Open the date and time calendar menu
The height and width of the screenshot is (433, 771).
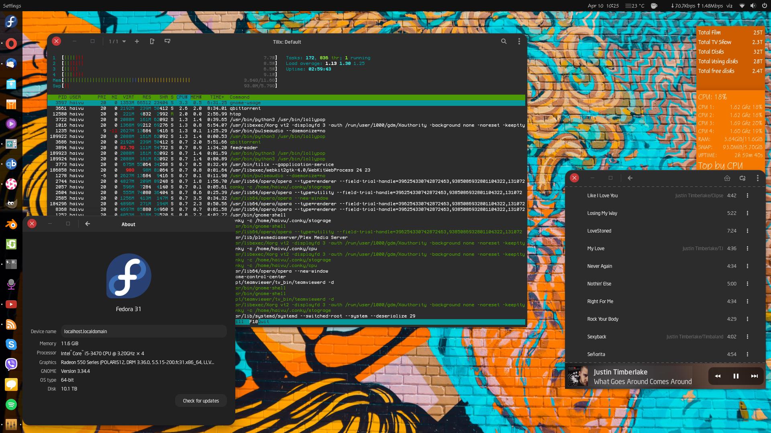tap(603, 6)
